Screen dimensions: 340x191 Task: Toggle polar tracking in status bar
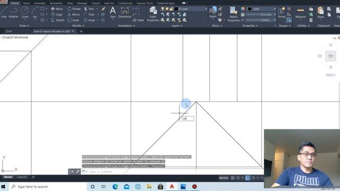coord(253,178)
